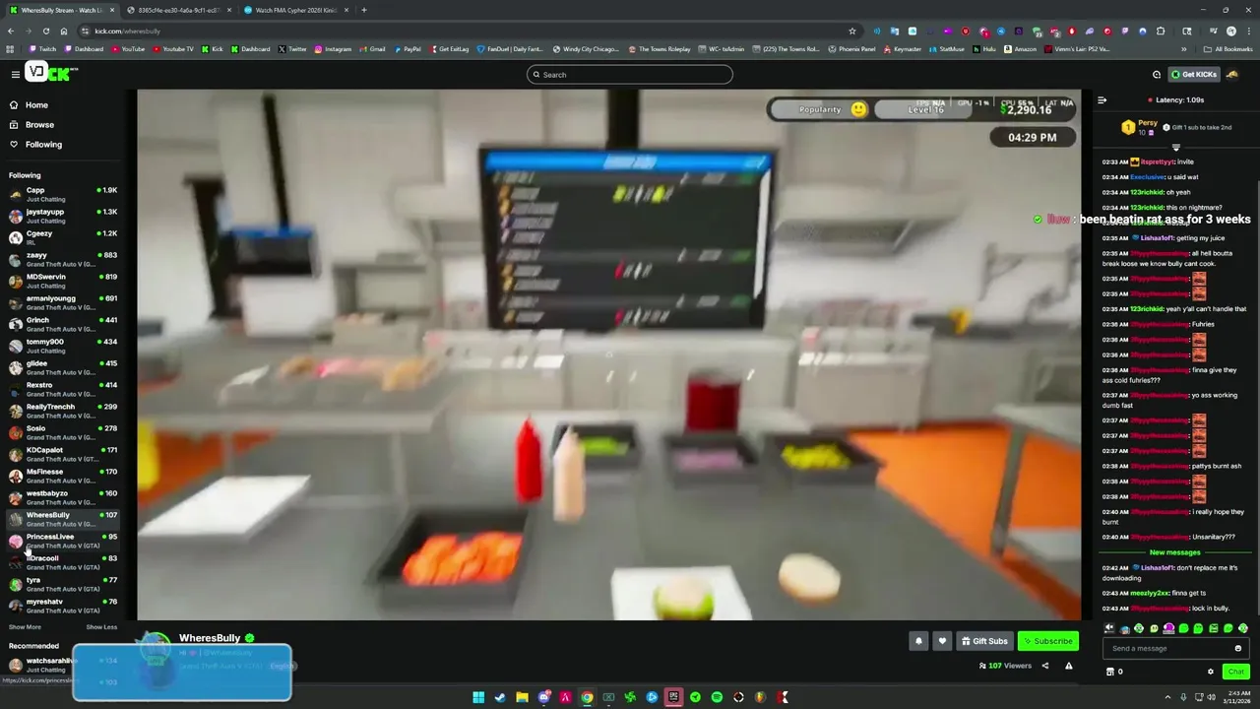The width and height of the screenshot is (1260, 709).
Task: Open Capp's channel in following list
Action: click(x=63, y=194)
